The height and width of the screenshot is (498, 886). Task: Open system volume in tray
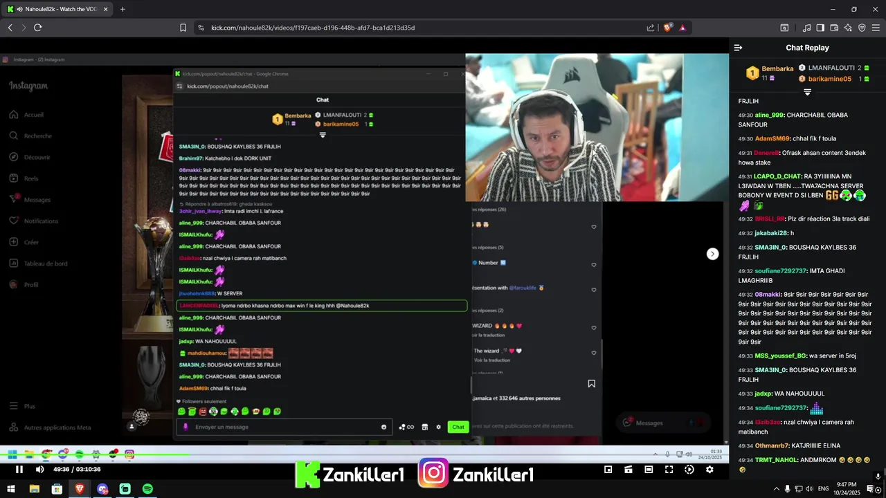[810, 488]
